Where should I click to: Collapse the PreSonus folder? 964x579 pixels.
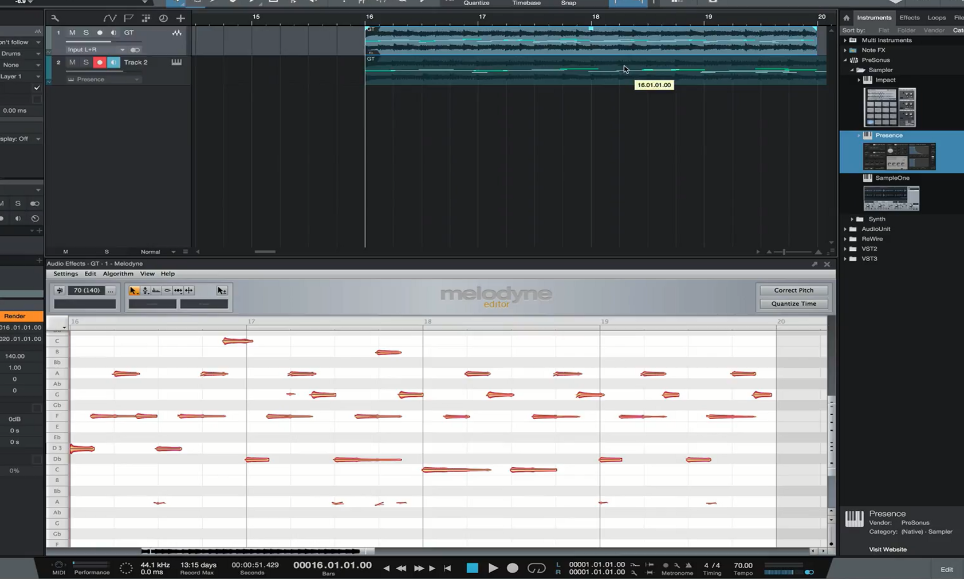tap(845, 60)
